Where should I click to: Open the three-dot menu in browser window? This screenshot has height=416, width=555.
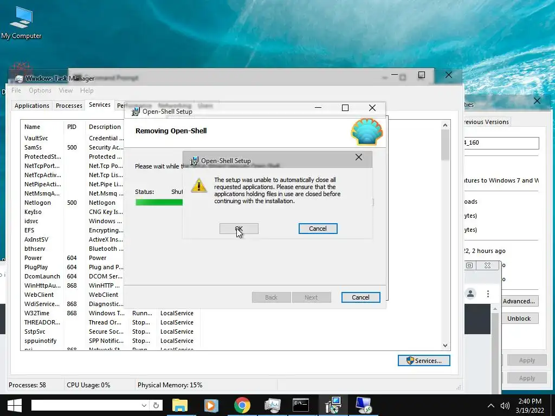pyautogui.click(x=488, y=294)
